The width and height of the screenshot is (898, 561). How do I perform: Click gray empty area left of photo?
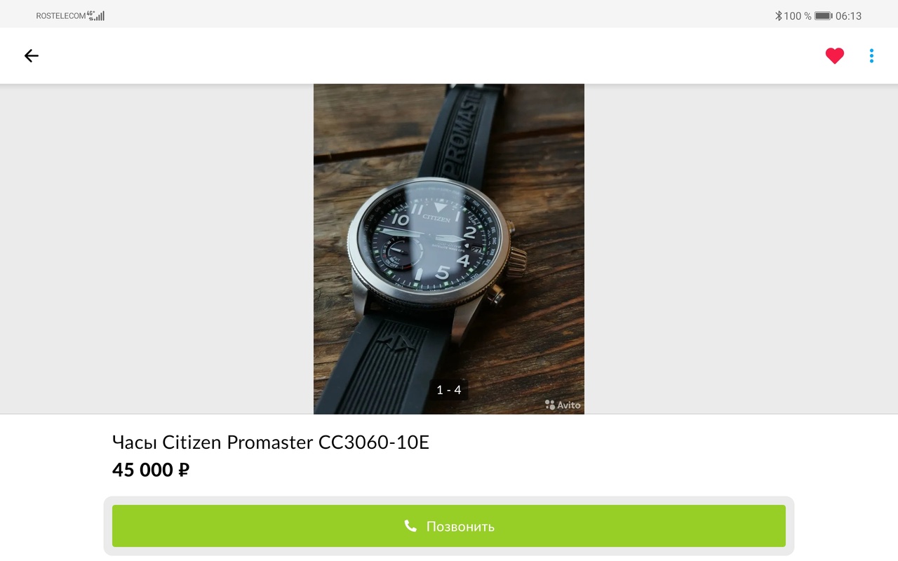[x=156, y=249]
